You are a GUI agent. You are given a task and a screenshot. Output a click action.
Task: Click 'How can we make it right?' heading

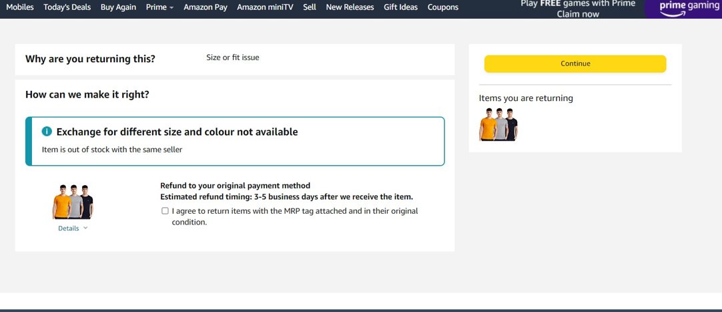point(87,95)
